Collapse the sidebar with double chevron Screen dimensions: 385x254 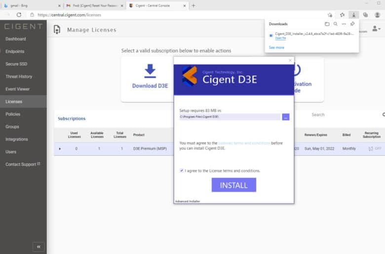pyautogui.click(x=38, y=247)
